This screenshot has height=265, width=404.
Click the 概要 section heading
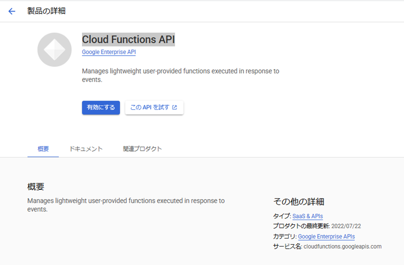tap(36, 186)
